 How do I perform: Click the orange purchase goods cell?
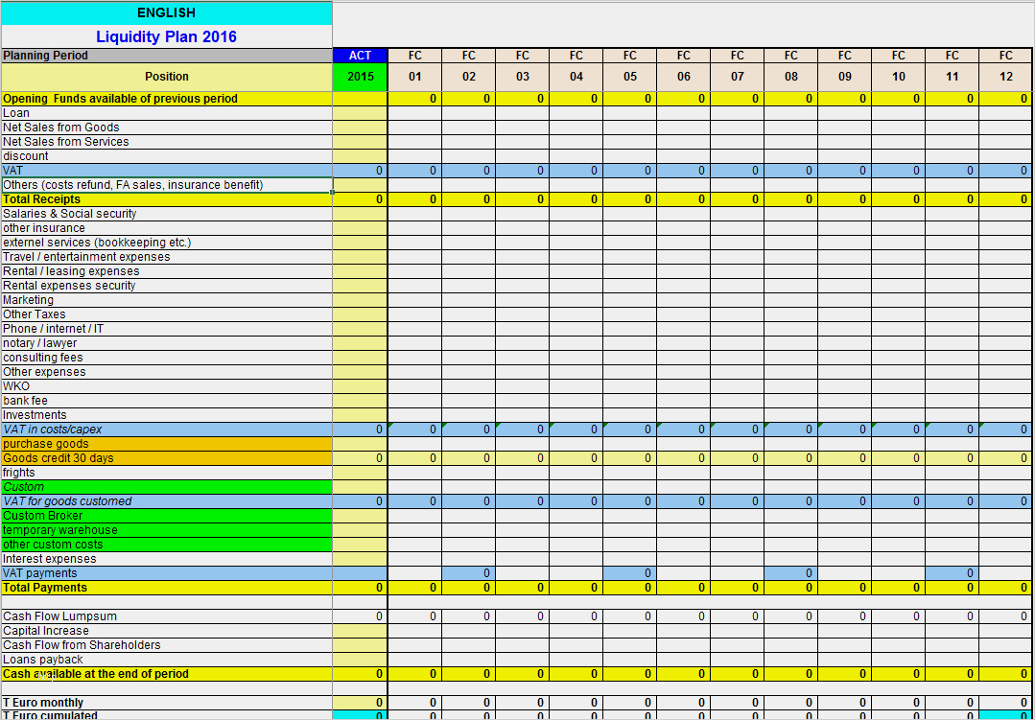point(166,444)
